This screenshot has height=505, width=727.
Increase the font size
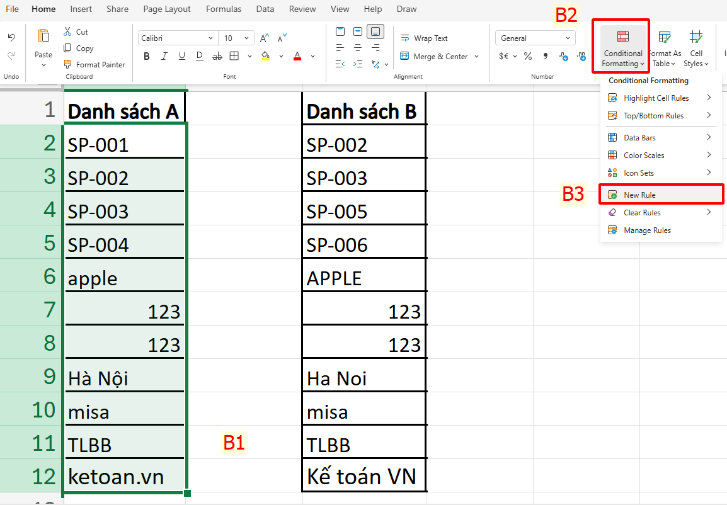point(264,38)
